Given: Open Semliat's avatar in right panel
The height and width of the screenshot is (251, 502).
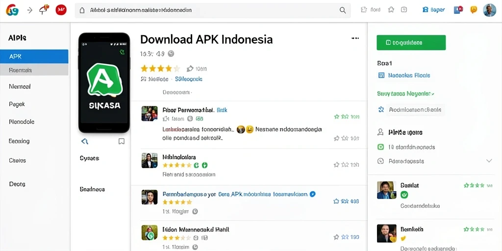Looking at the screenshot, I should point(387,190).
